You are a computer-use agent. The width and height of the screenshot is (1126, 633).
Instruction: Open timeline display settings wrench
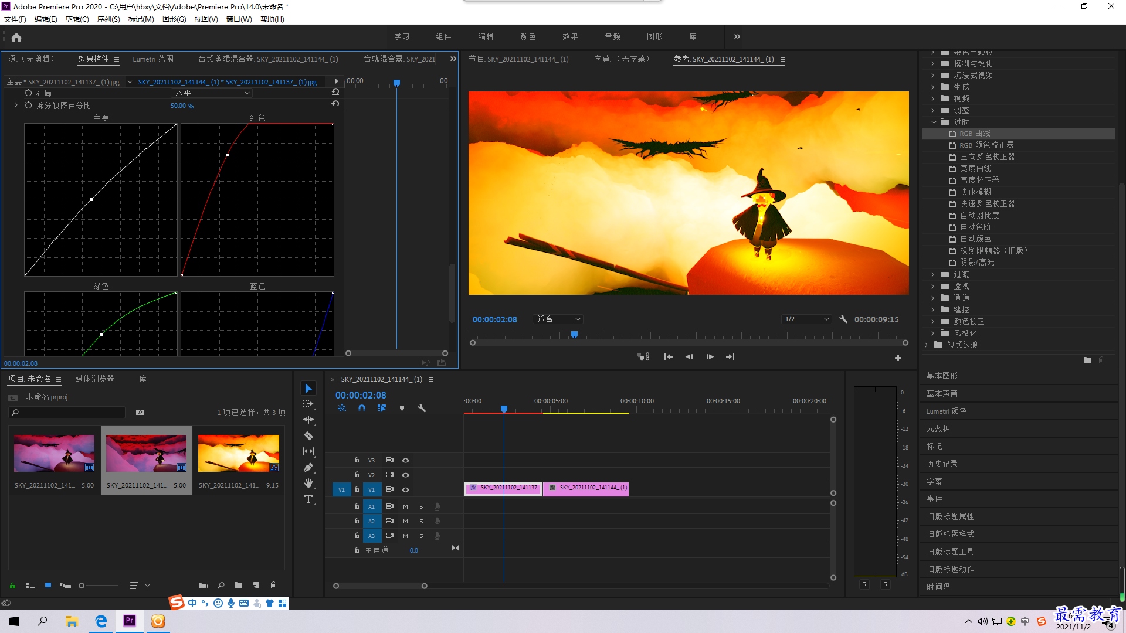click(422, 408)
